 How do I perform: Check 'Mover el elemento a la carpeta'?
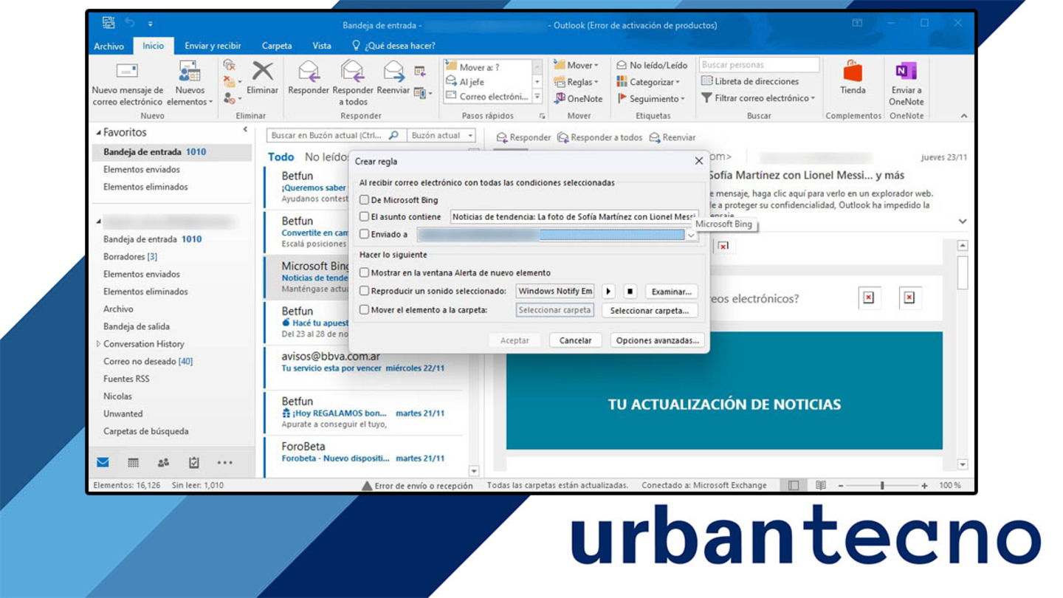pyautogui.click(x=365, y=310)
